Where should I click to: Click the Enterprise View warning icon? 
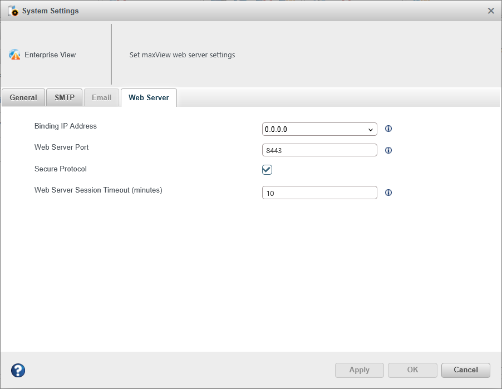pyautogui.click(x=14, y=55)
